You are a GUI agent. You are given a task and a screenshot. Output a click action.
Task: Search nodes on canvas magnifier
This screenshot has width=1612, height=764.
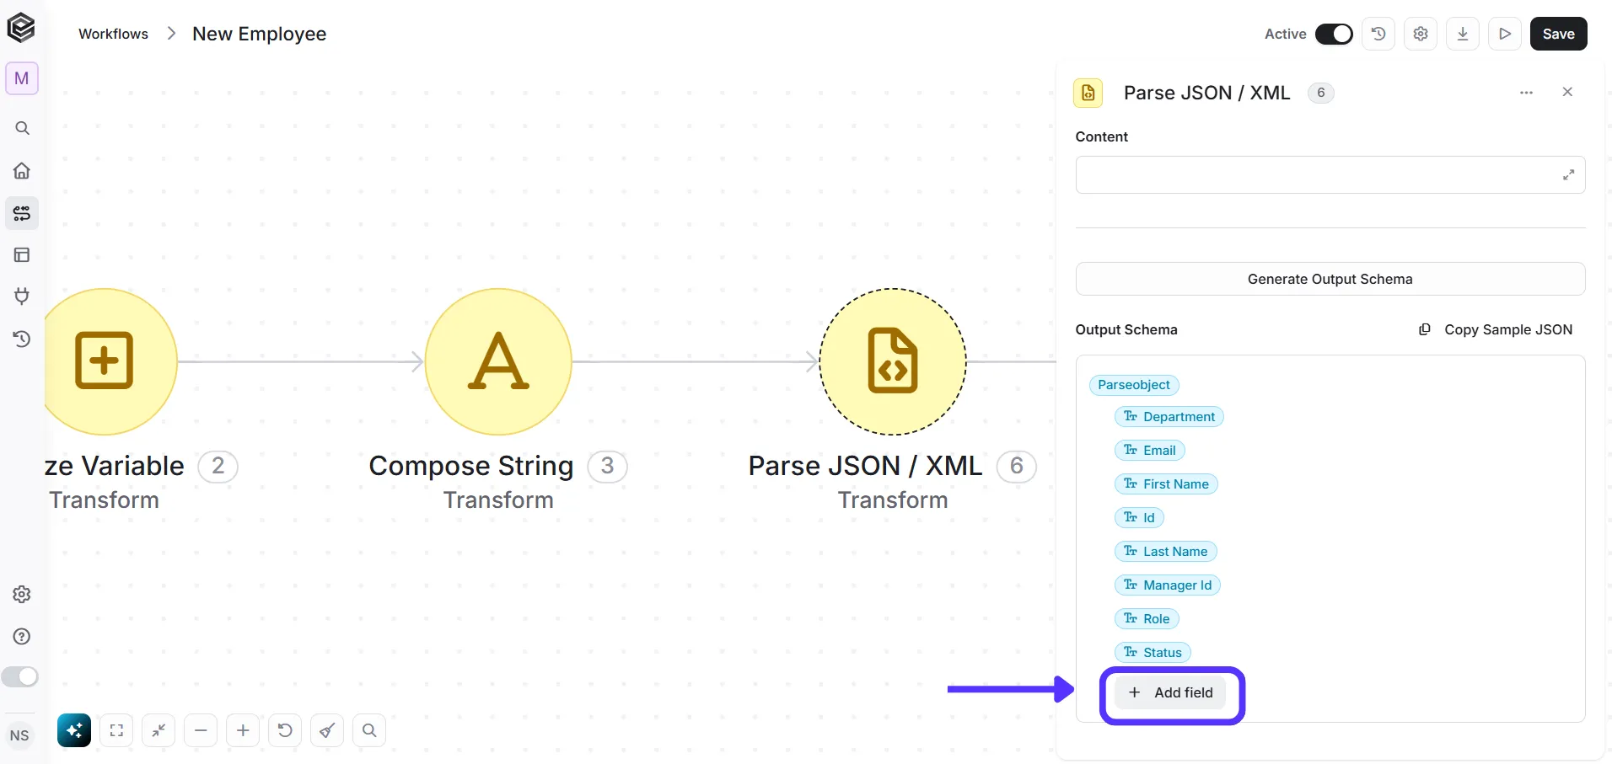pos(369,730)
